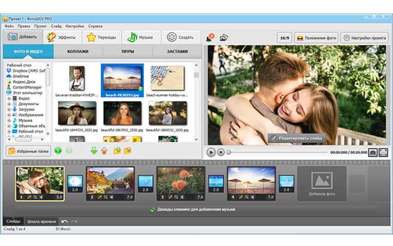The width and height of the screenshot is (393, 246).
Task: Click Редактировать слайд button
Action: tap(297, 138)
